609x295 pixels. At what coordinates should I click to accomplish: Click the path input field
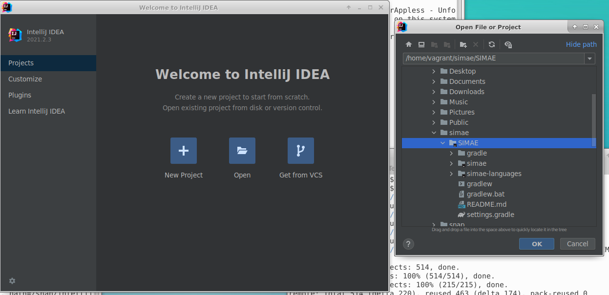(x=494, y=59)
